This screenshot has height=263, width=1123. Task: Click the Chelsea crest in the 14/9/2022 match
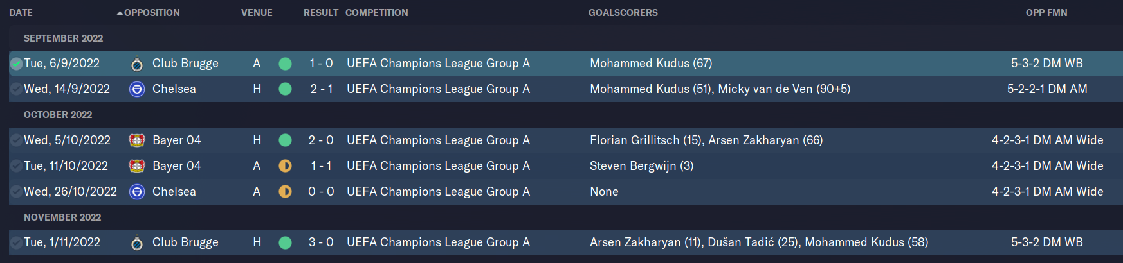[x=137, y=89]
